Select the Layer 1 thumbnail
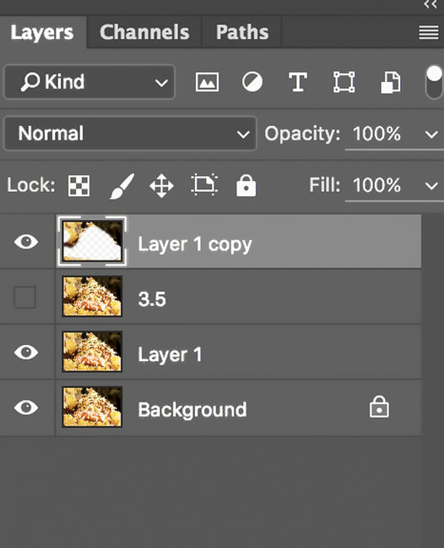Screen dimensions: 444x548 click(x=92, y=352)
